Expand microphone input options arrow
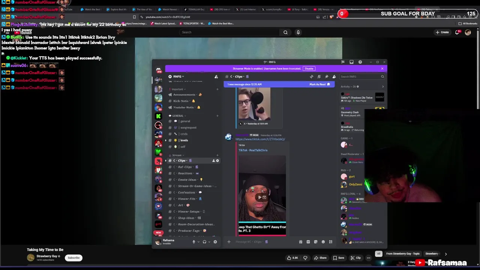480x270 pixels. [x=198, y=242]
